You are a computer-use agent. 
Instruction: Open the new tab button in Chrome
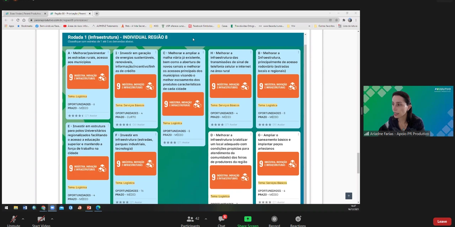click(97, 13)
